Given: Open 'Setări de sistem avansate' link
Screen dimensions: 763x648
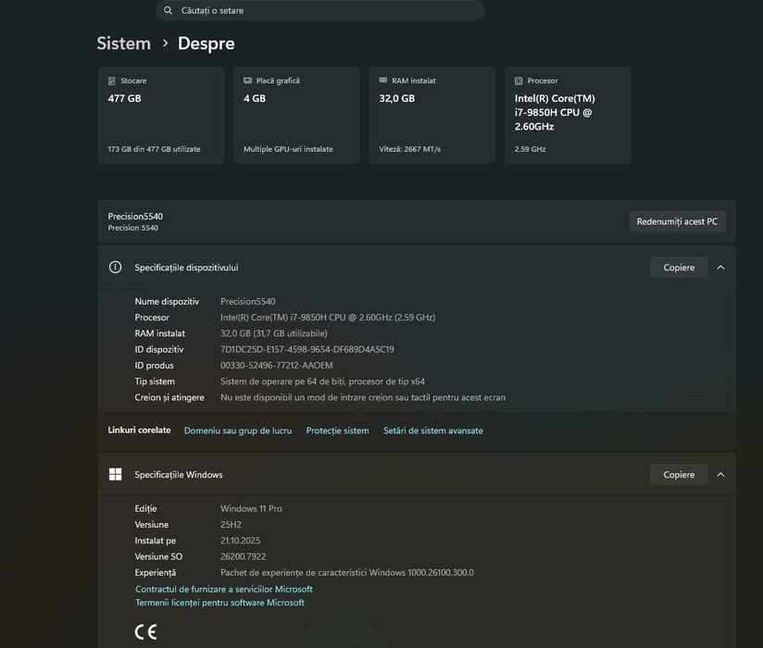Looking at the screenshot, I should 433,430.
